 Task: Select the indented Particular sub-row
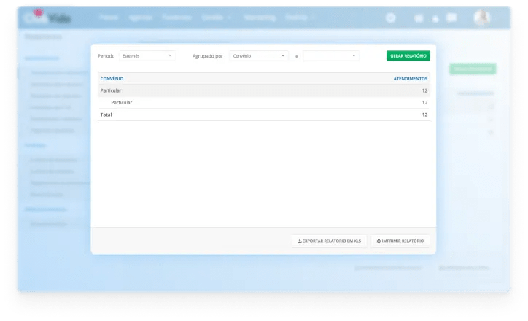pos(263,103)
